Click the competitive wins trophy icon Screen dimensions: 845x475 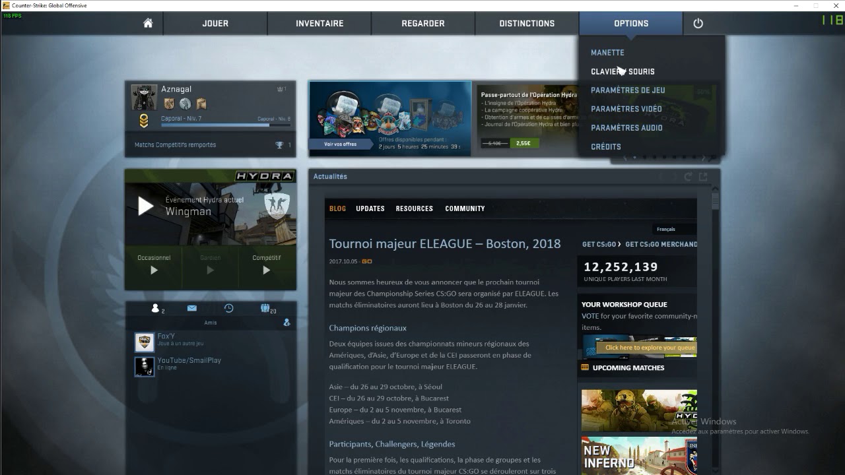(279, 145)
